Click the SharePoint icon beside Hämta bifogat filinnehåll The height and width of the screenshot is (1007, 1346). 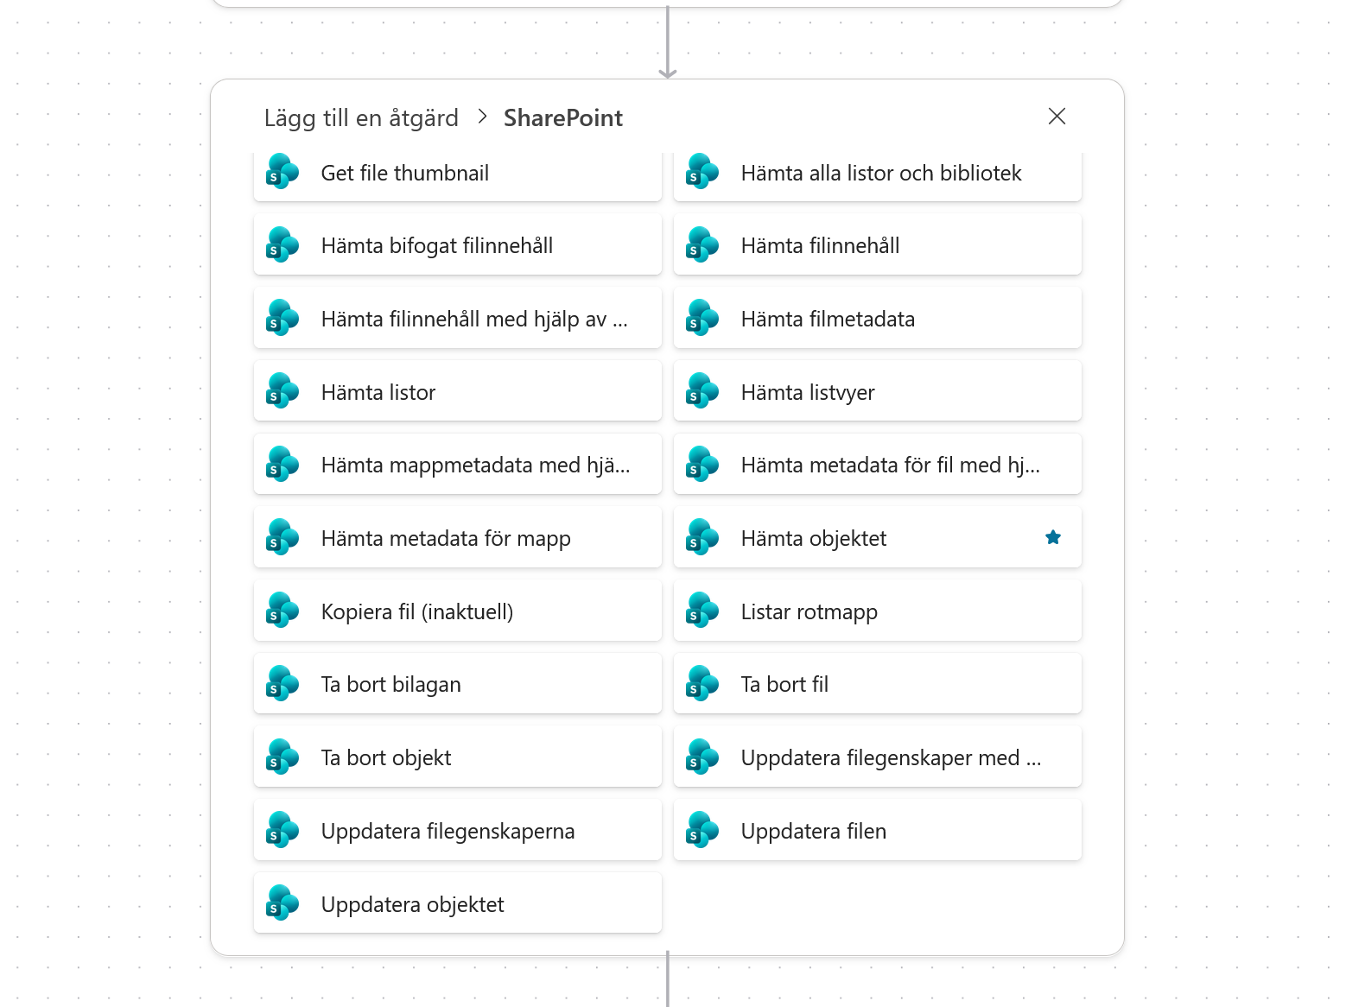(283, 245)
